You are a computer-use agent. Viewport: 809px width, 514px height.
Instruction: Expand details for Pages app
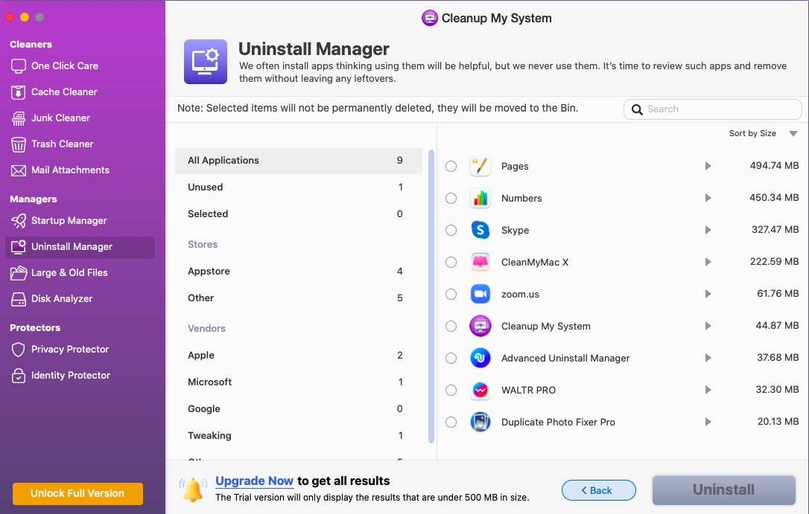pos(707,166)
